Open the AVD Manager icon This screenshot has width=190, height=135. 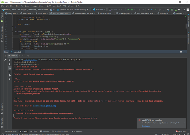175,10
